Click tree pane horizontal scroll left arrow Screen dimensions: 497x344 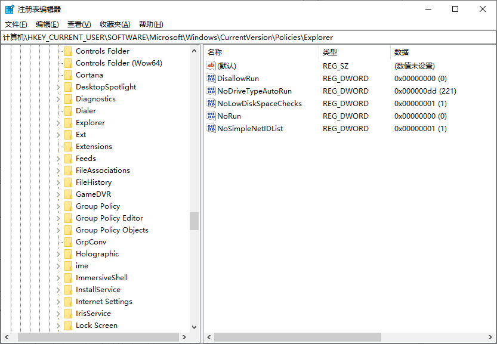coord(7,337)
